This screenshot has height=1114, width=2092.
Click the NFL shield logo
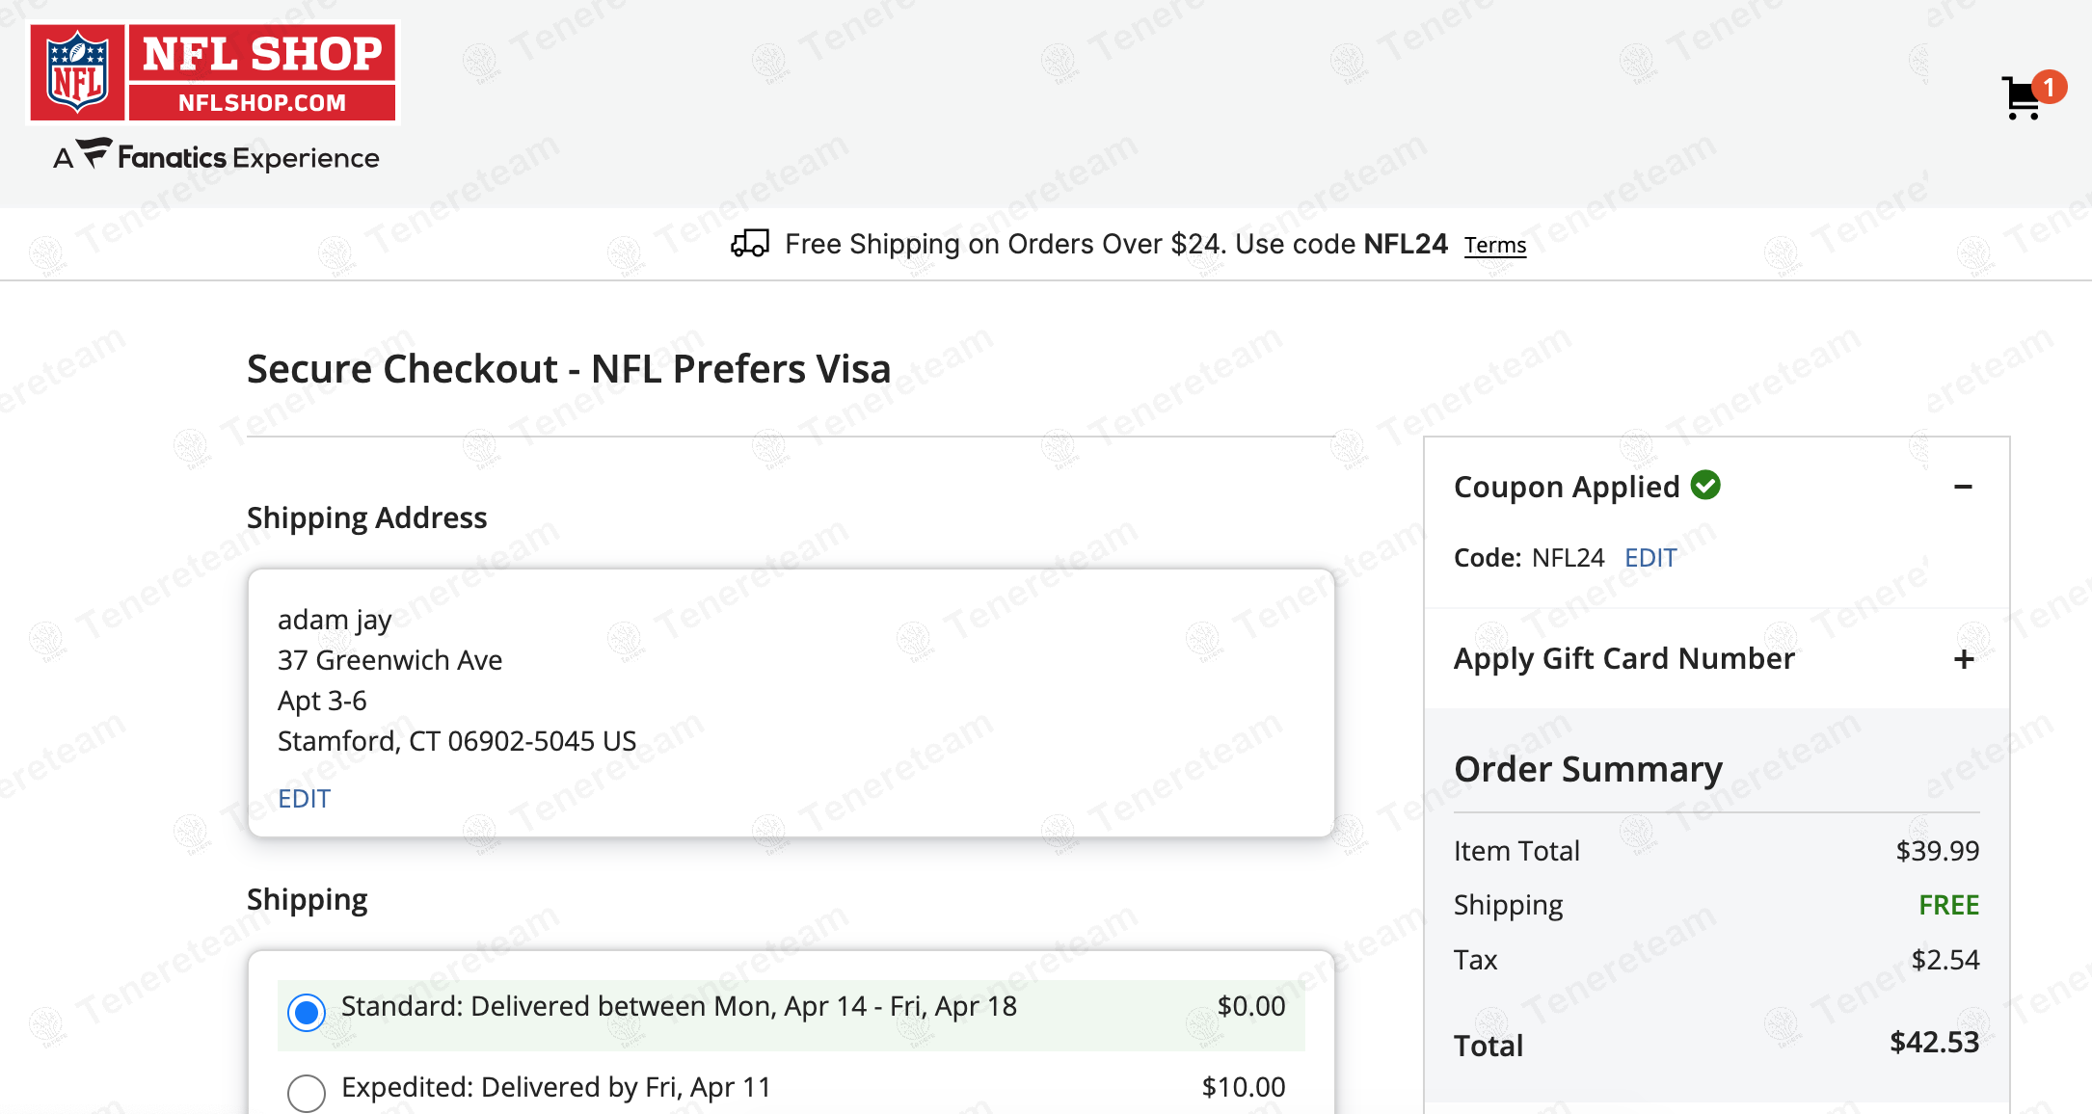point(77,73)
